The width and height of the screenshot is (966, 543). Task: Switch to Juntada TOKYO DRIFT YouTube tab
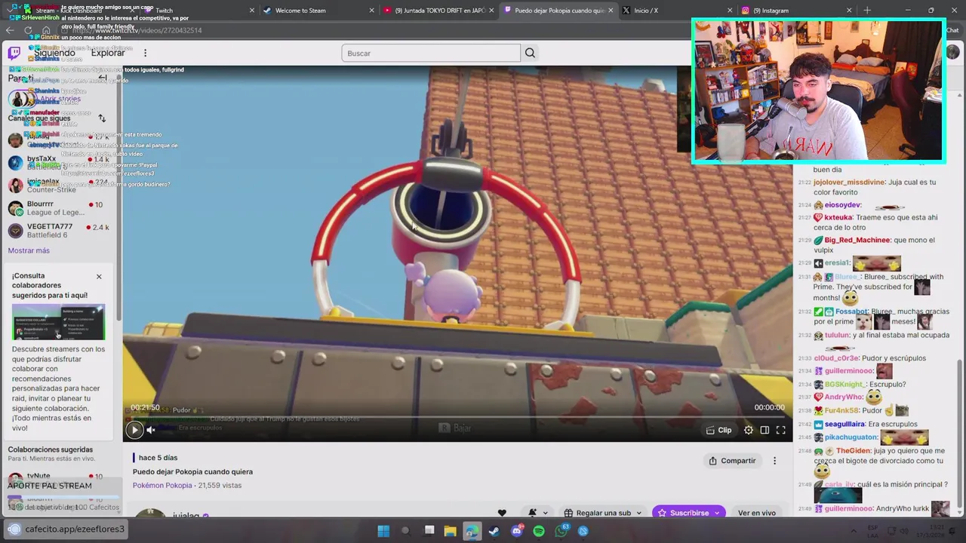click(438, 11)
